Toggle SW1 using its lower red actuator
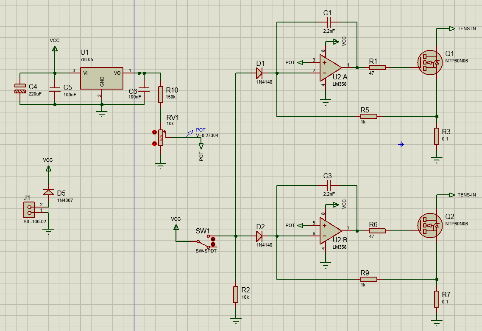 tap(213, 244)
